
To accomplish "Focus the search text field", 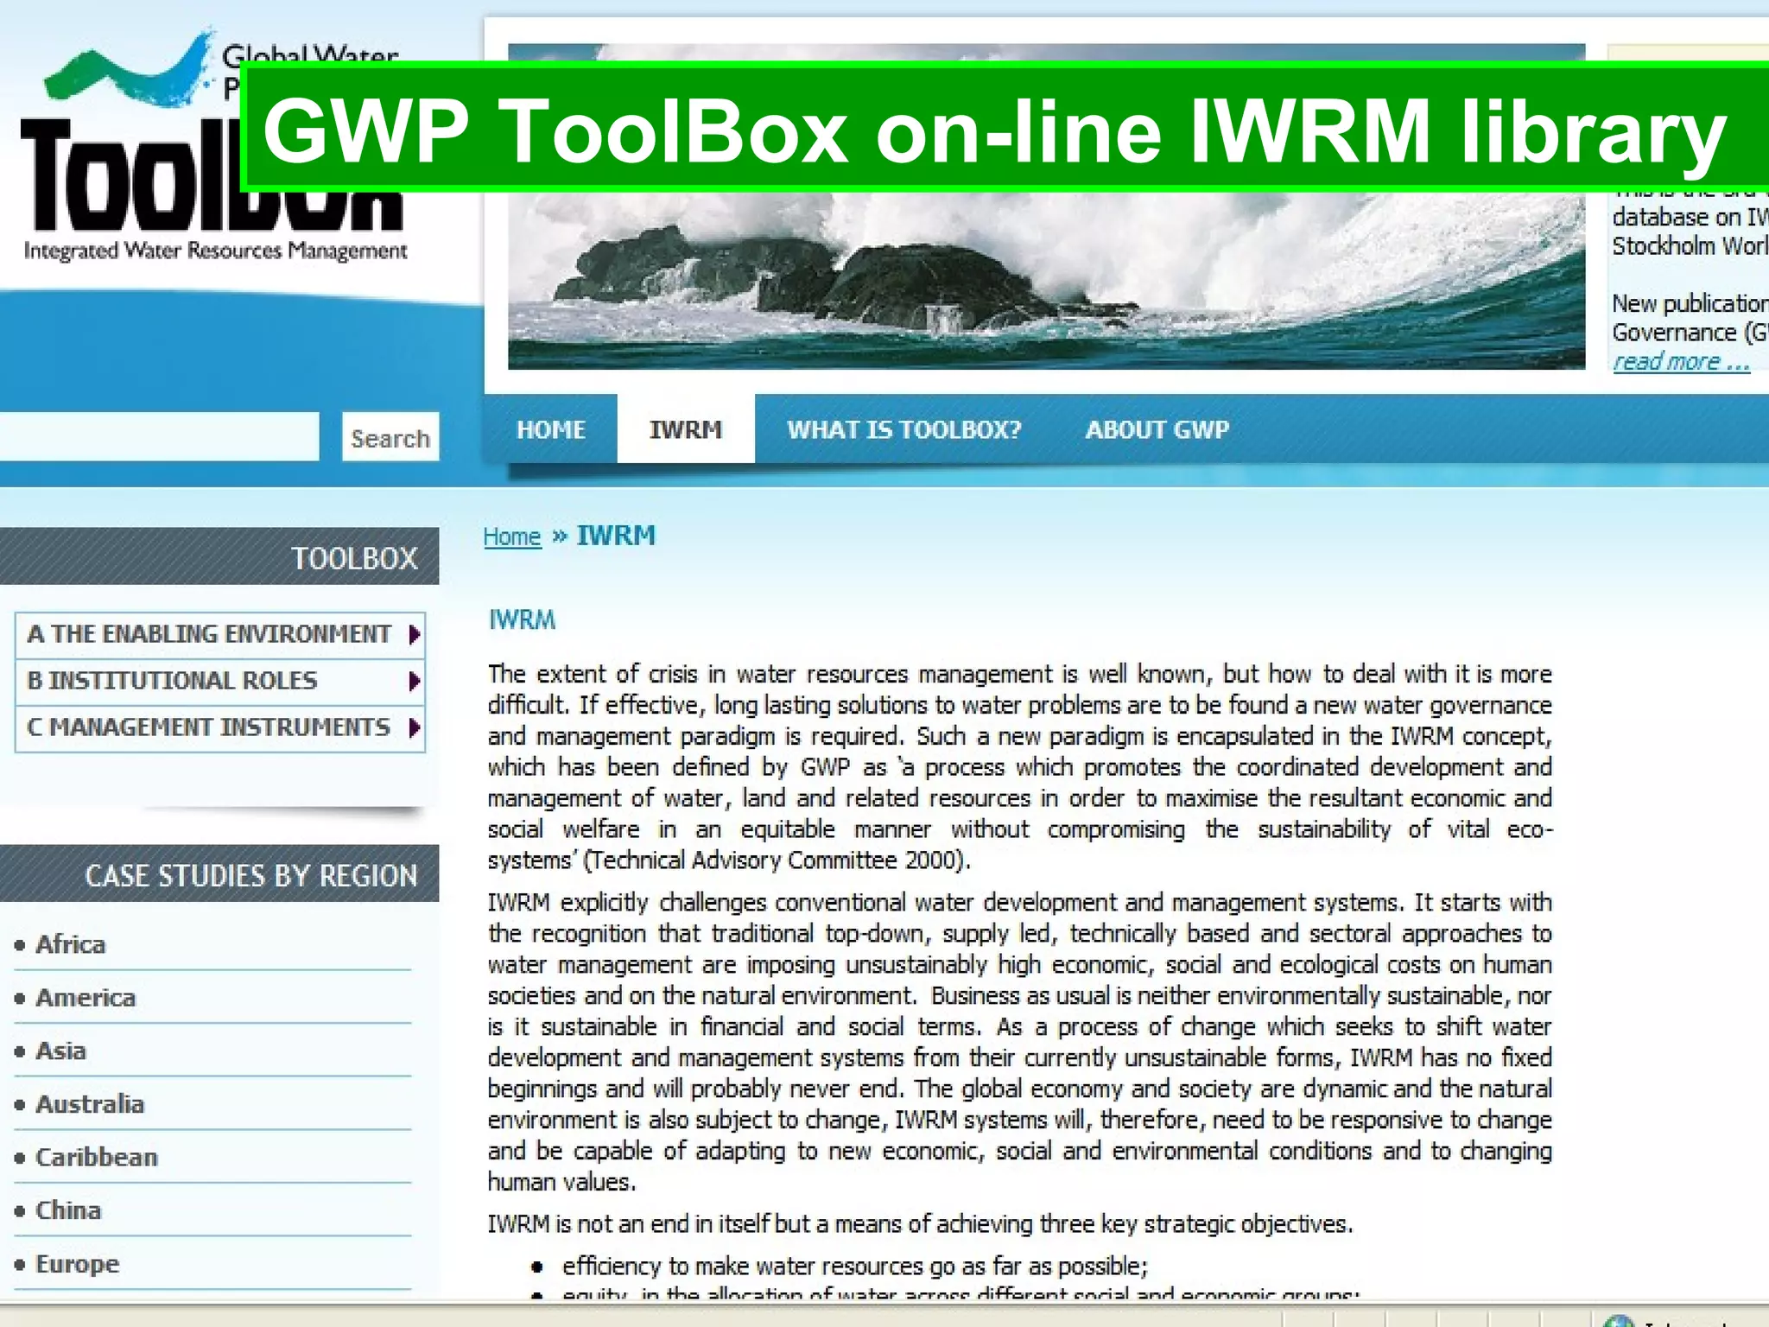I will click(159, 436).
